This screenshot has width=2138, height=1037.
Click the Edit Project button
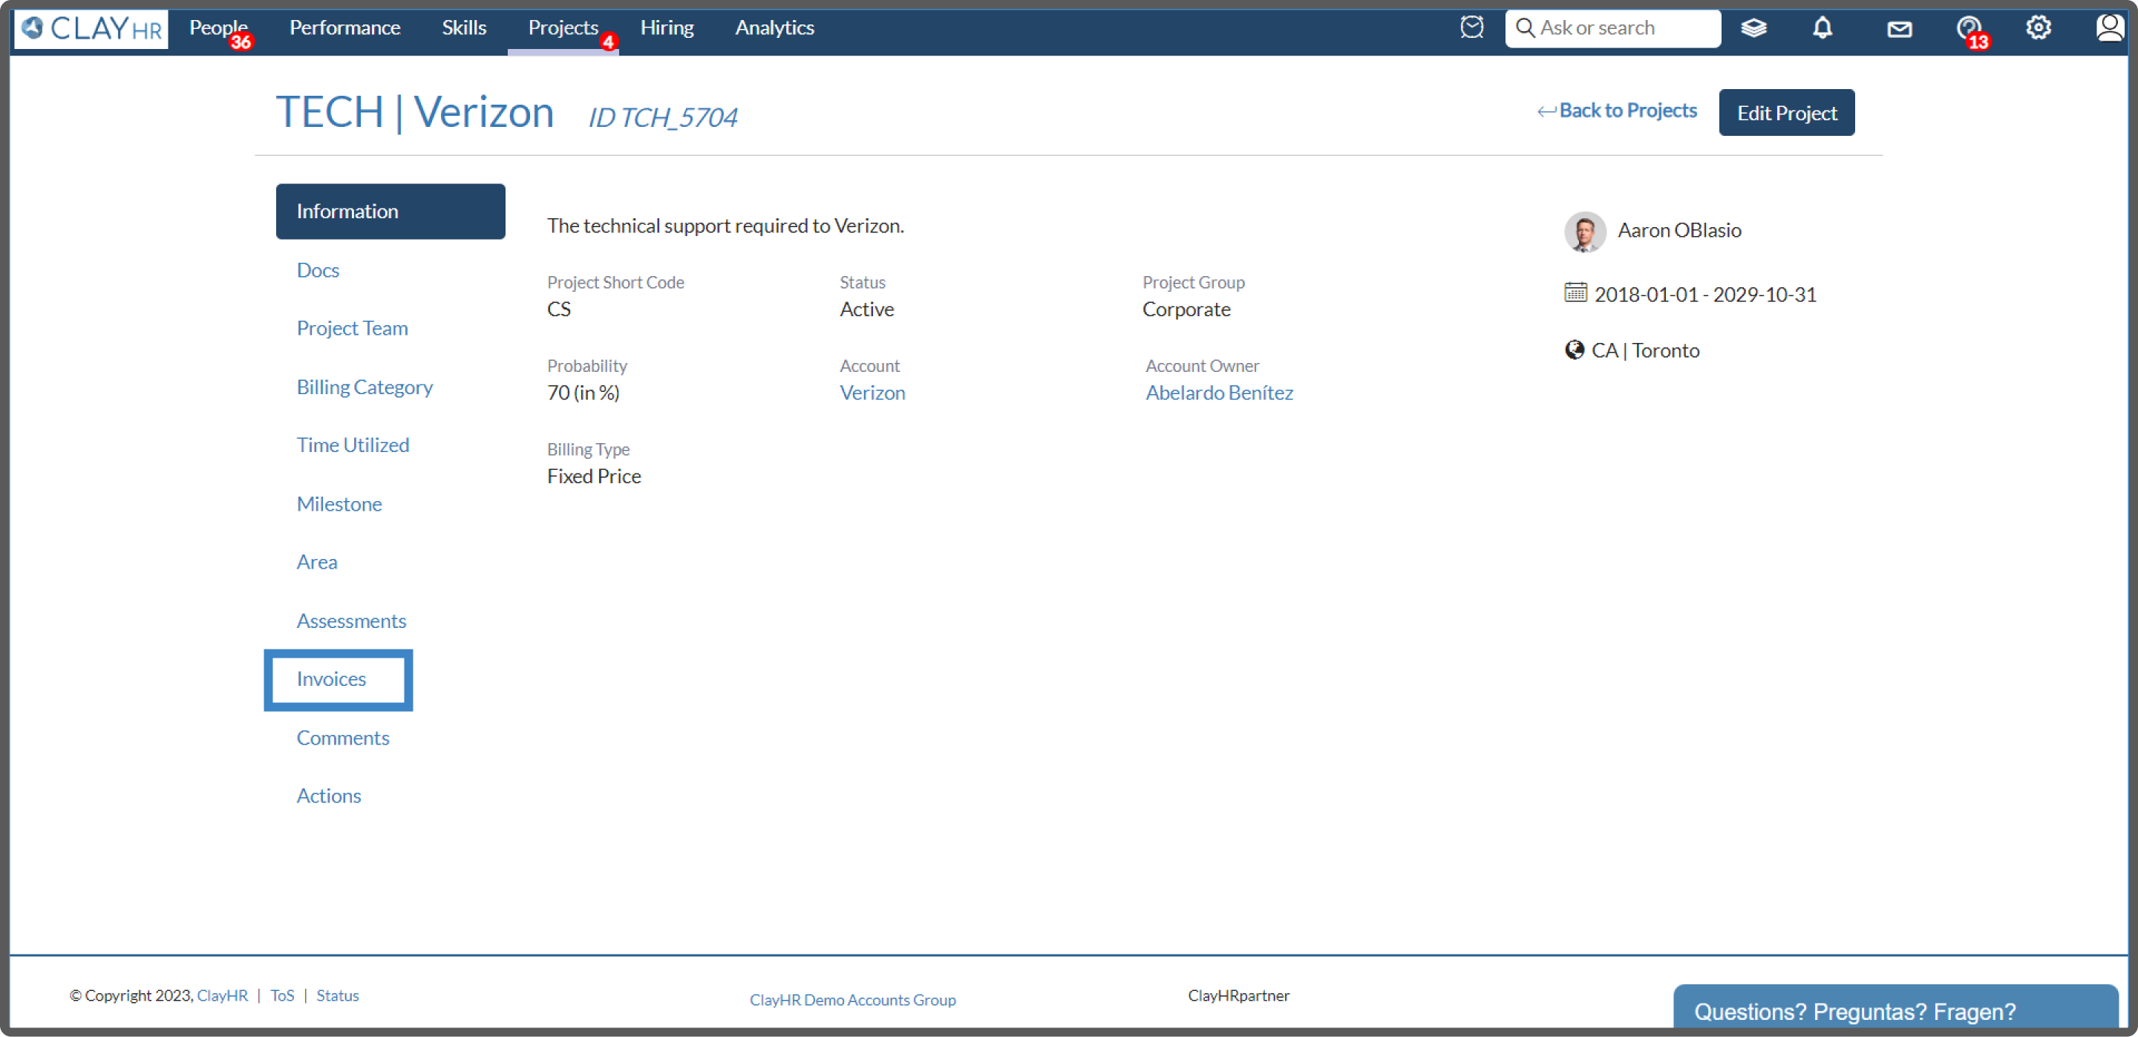(x=1786, y=113)
